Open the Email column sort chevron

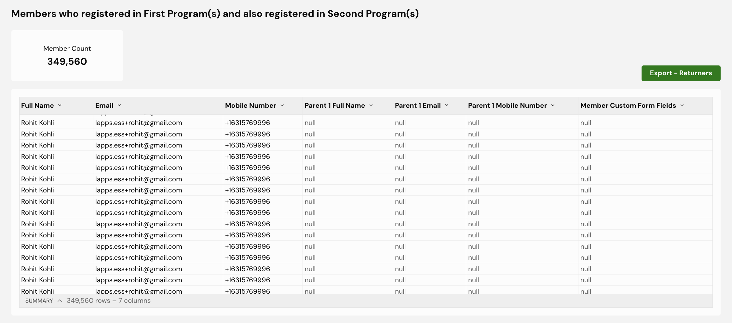point(119,105)
